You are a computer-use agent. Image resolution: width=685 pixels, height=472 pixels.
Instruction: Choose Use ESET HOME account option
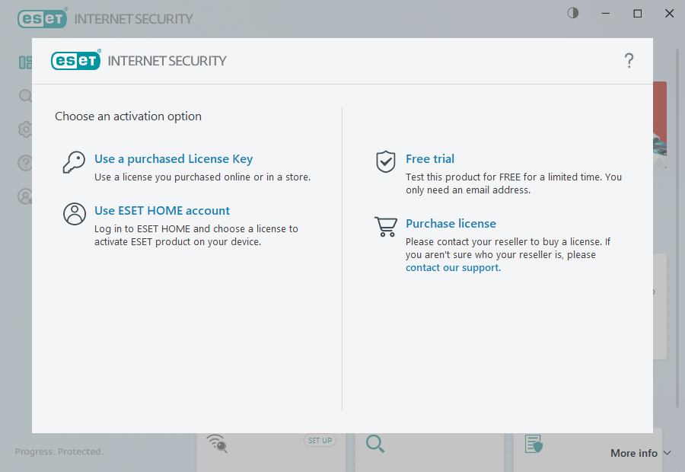pyautogui.click(x=162, y=211)
